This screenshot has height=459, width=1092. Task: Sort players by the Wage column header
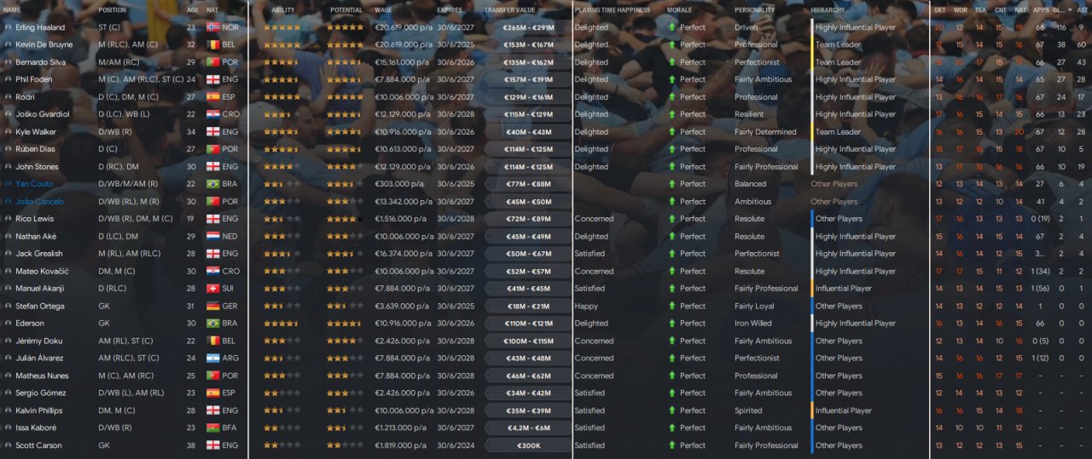[383, 9]
